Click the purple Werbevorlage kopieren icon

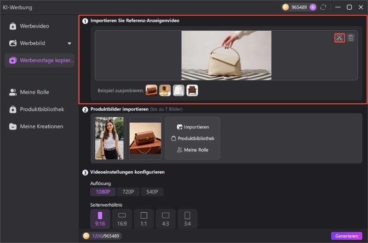[x=13, y=61]
